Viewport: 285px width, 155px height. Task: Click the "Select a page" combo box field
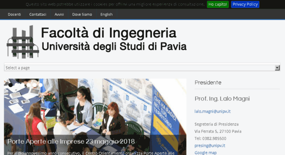139,68
